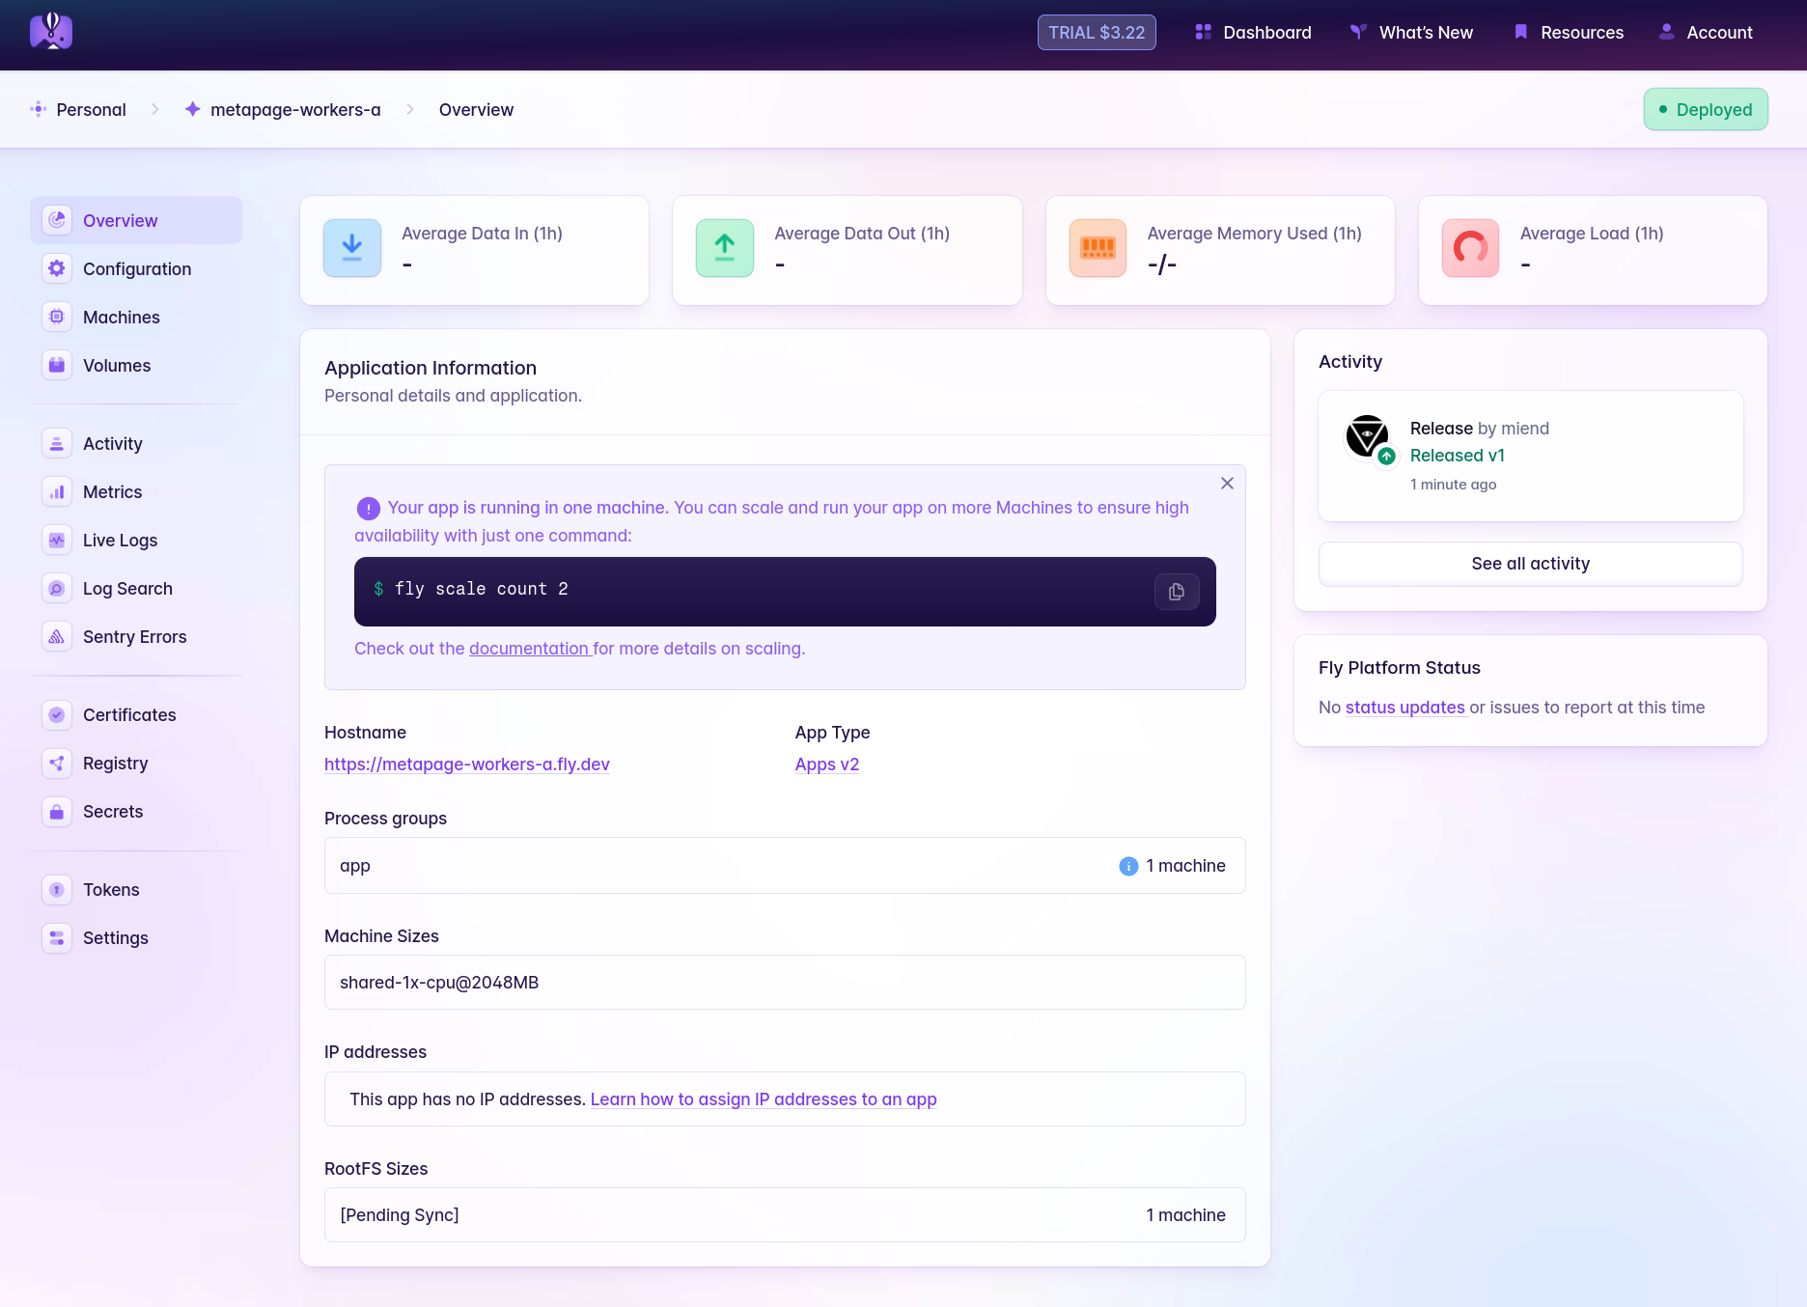Click the Registry share icon
The height and width of the screenshot is (1307, 1807).
[57, 763]
